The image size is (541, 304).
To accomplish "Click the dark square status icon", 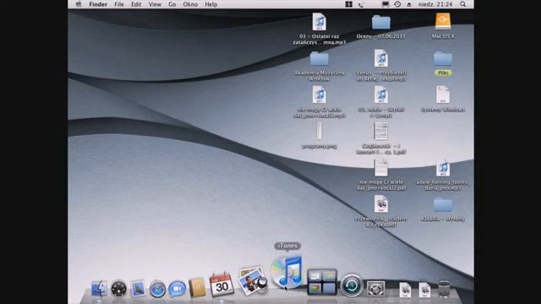I will click(x=348, y=4).
